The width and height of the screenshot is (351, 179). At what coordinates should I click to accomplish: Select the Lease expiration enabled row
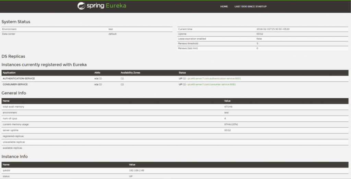pyautogui.click(x=192, y=39)
